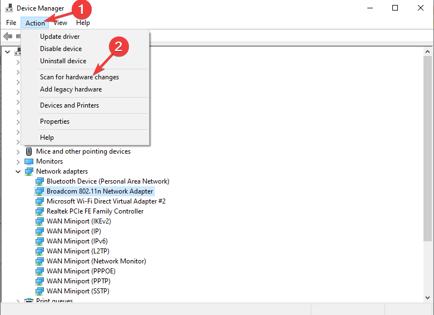Collapse the root computer node chevron
Screen dimensions: 434x315
[7, 52]
